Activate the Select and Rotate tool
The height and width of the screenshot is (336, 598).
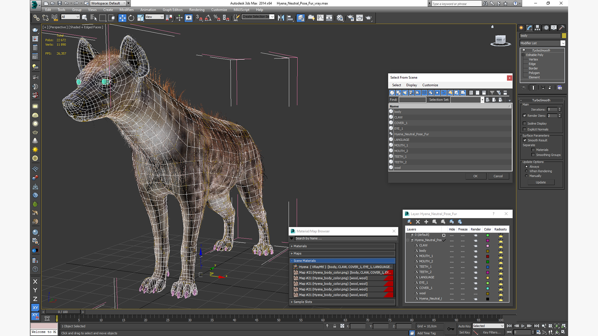click(x=131, y=18)
